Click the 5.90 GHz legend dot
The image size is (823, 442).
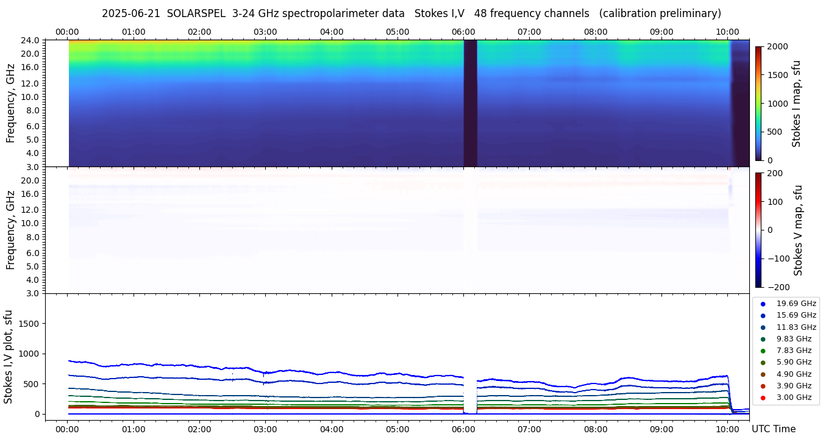763,363
